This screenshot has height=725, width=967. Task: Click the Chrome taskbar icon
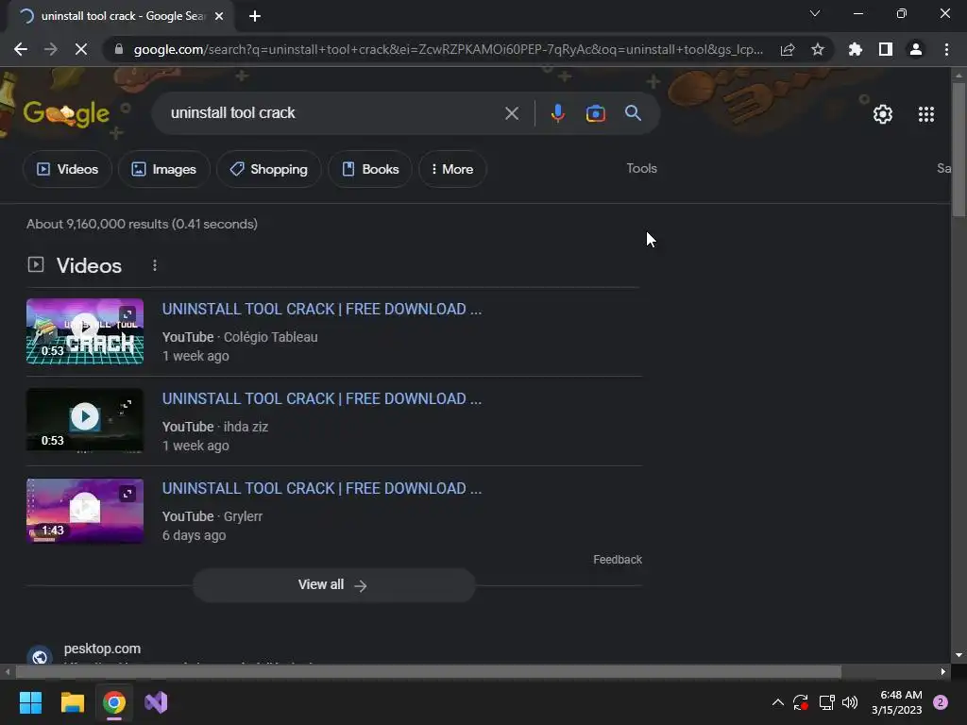[114, 702]
